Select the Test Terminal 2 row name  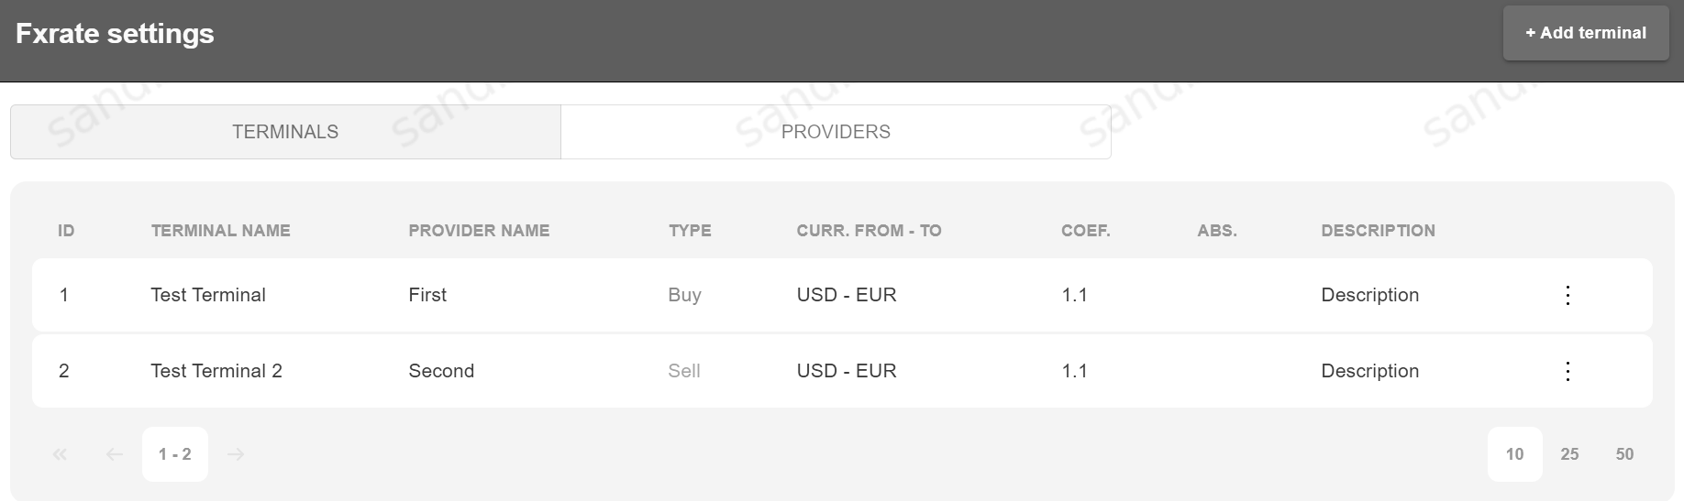click(216, 371)
